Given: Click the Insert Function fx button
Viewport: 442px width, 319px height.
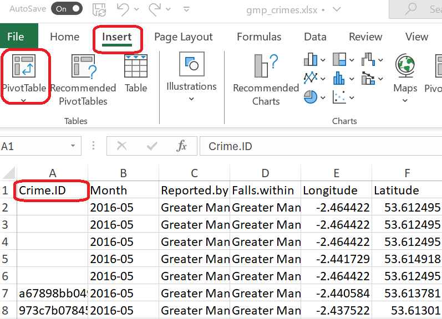Looking at the screenshot, I should tap(181, 146).
